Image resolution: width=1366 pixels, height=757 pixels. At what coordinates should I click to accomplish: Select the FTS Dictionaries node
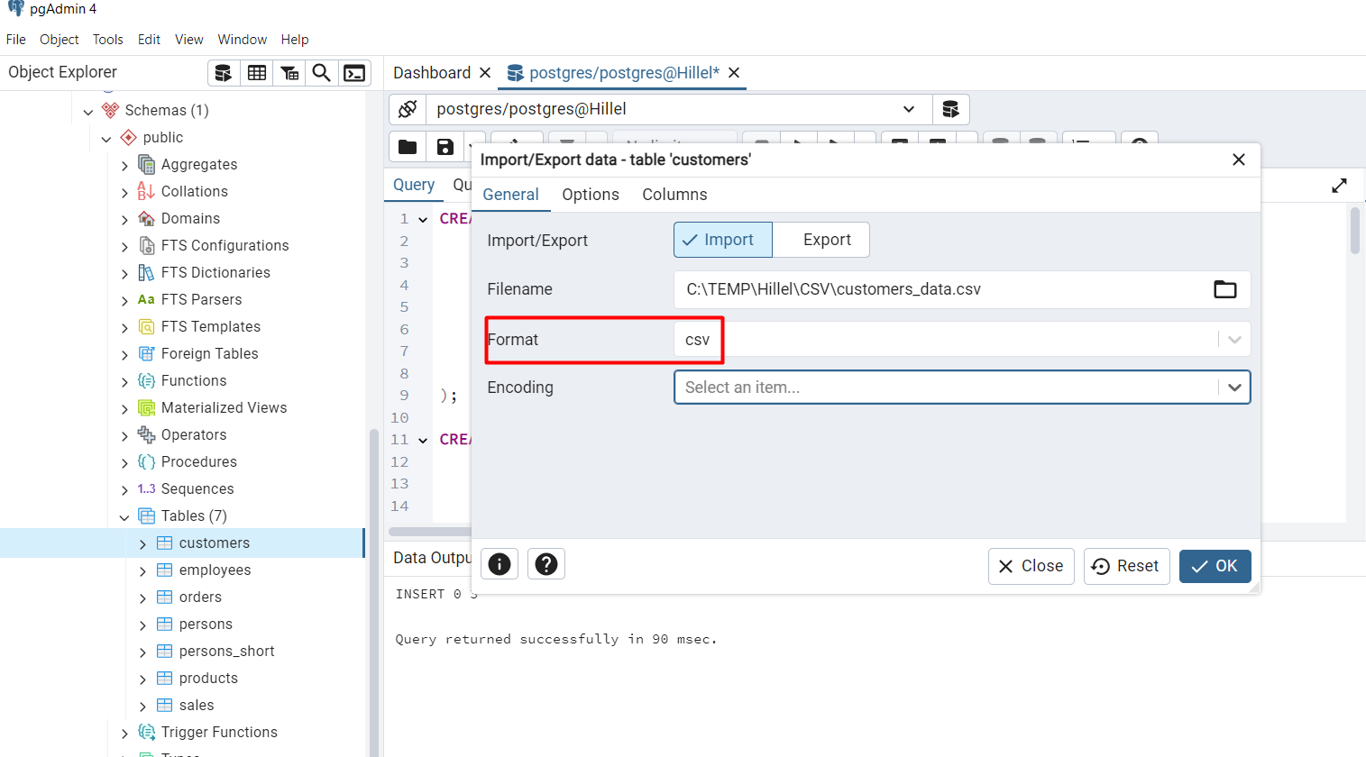click(215, 273)
